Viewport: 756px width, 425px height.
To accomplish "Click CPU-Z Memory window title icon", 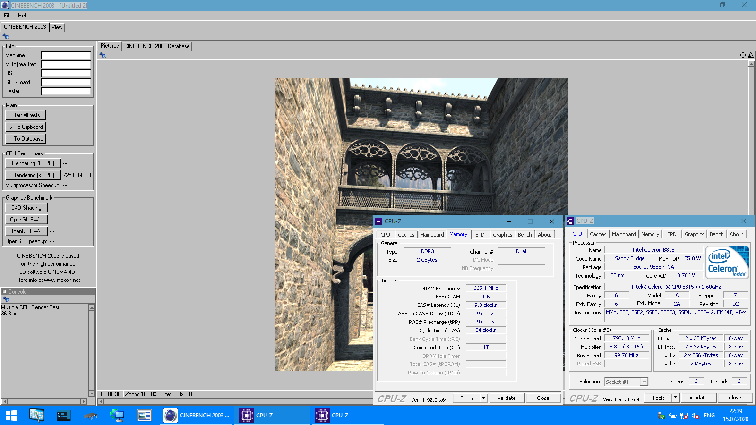I will point(378,221).
